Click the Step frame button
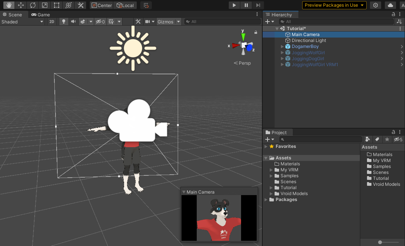Image resolution: width=405 pixels, height=246 pixels. point(258,5)
